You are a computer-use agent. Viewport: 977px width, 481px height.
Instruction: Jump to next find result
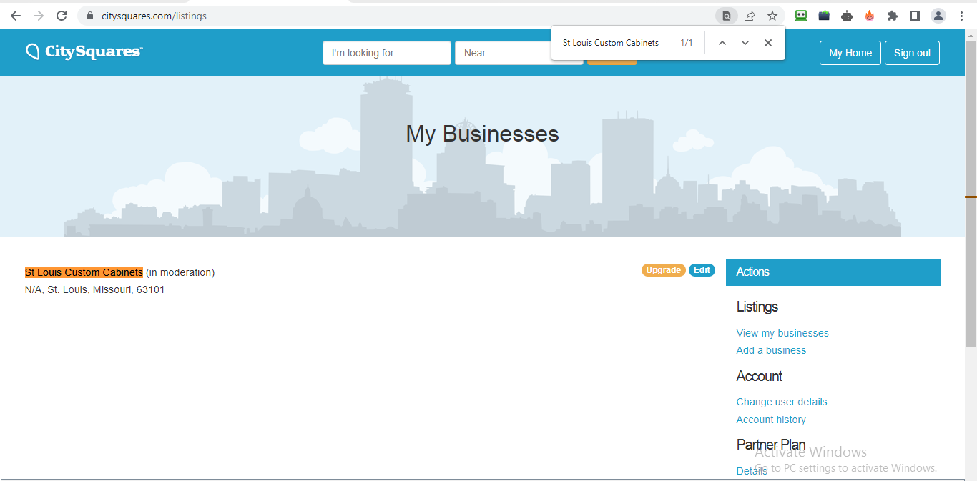click(x=745, y=43)
